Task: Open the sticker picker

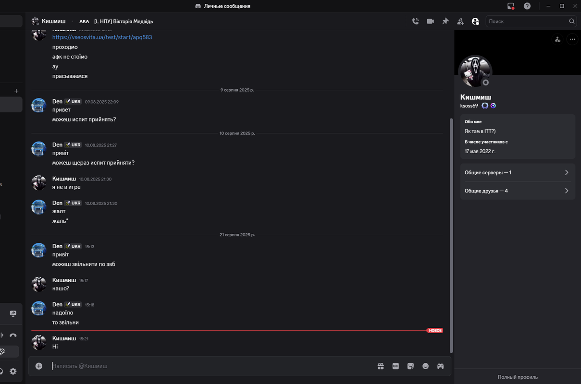Action: click(410, 366)
